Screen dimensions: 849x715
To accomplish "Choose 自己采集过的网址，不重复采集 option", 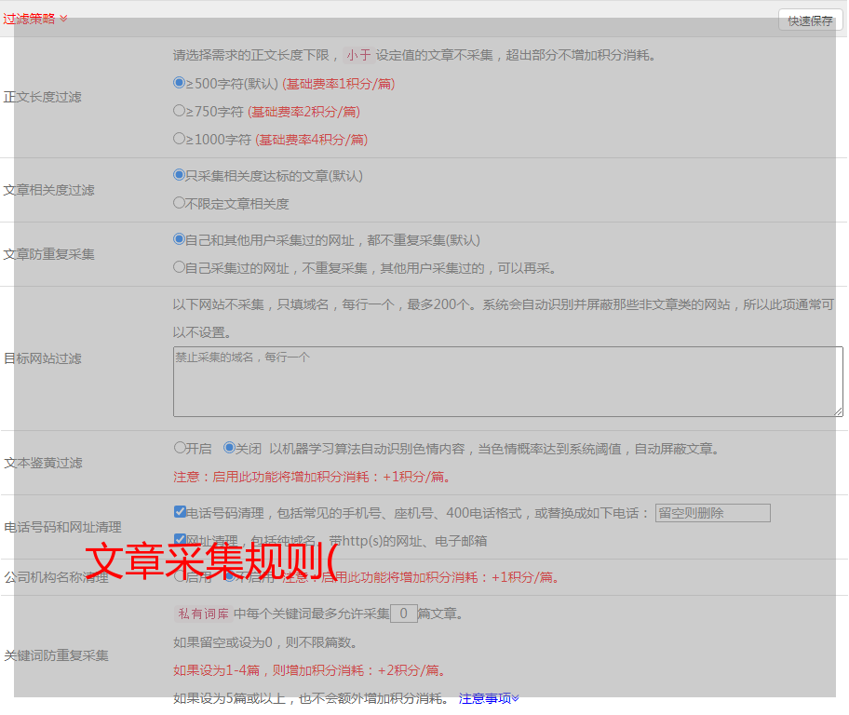I will point(180,267).
